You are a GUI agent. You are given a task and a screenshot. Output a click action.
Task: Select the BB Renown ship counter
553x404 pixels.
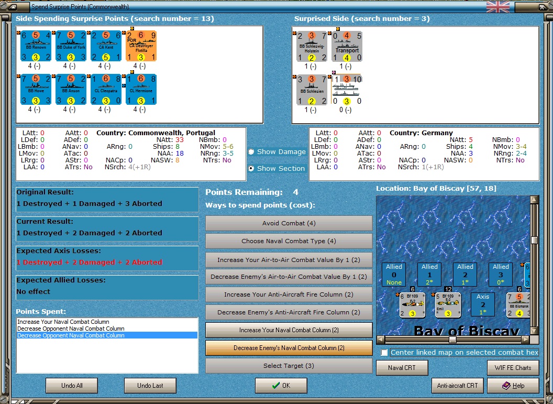[x=36, y=46]
